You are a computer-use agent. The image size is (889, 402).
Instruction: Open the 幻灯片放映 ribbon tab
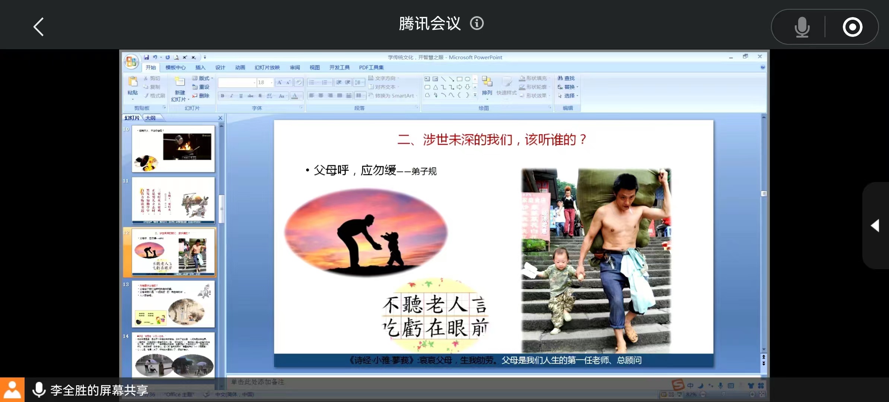(267, 67)
